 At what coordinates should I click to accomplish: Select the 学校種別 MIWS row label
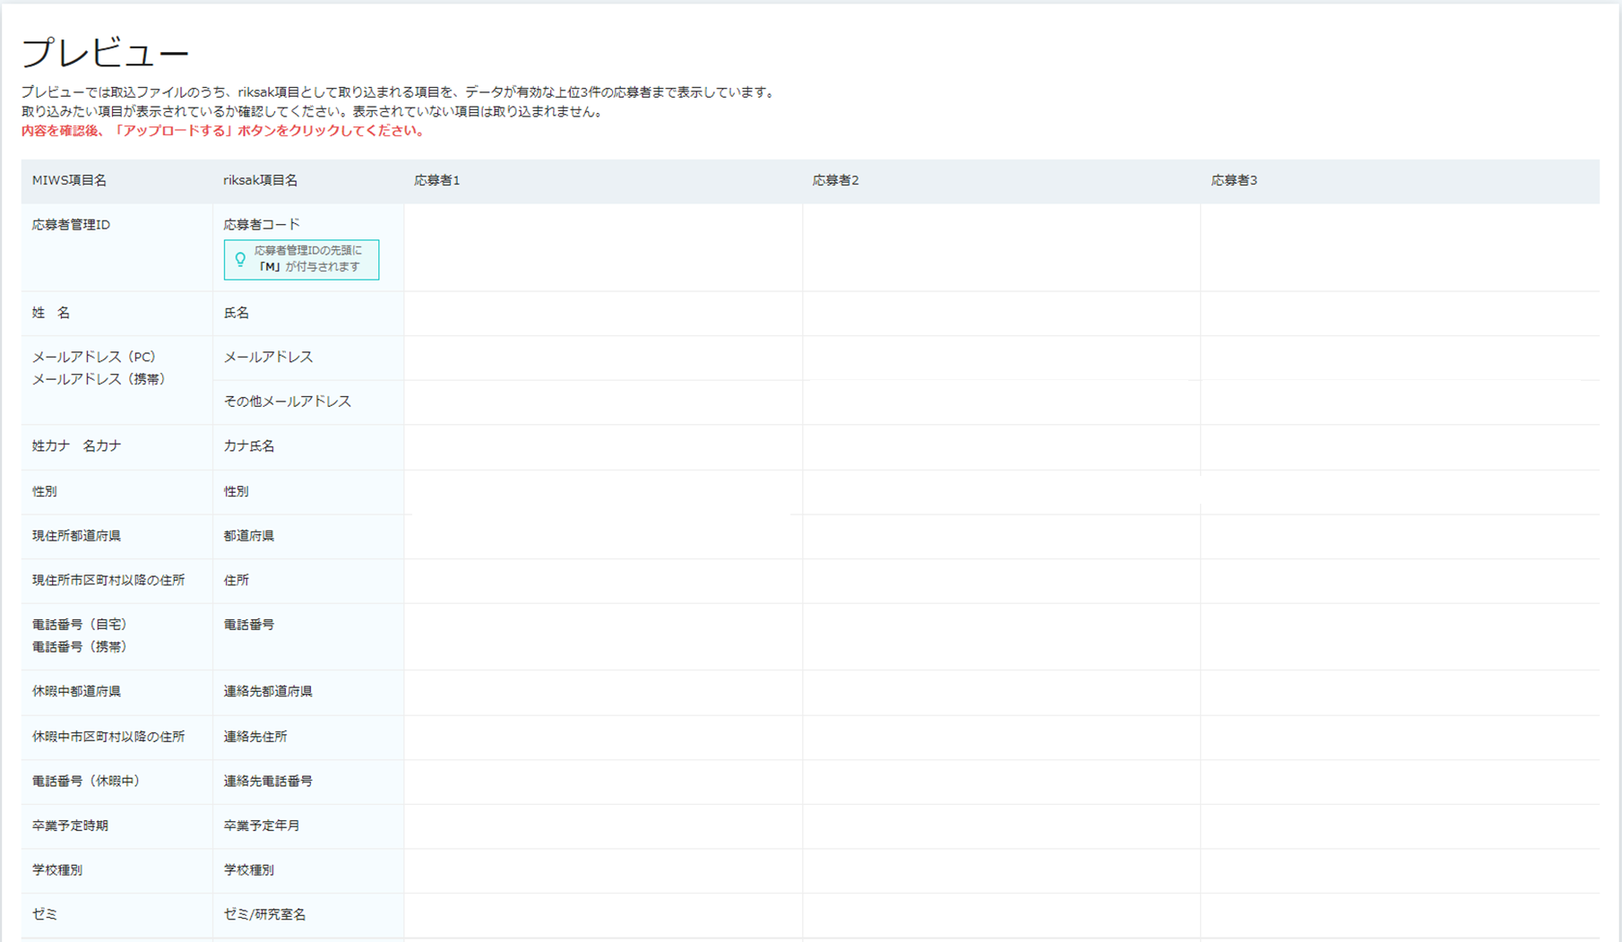(x=57, y=870)
